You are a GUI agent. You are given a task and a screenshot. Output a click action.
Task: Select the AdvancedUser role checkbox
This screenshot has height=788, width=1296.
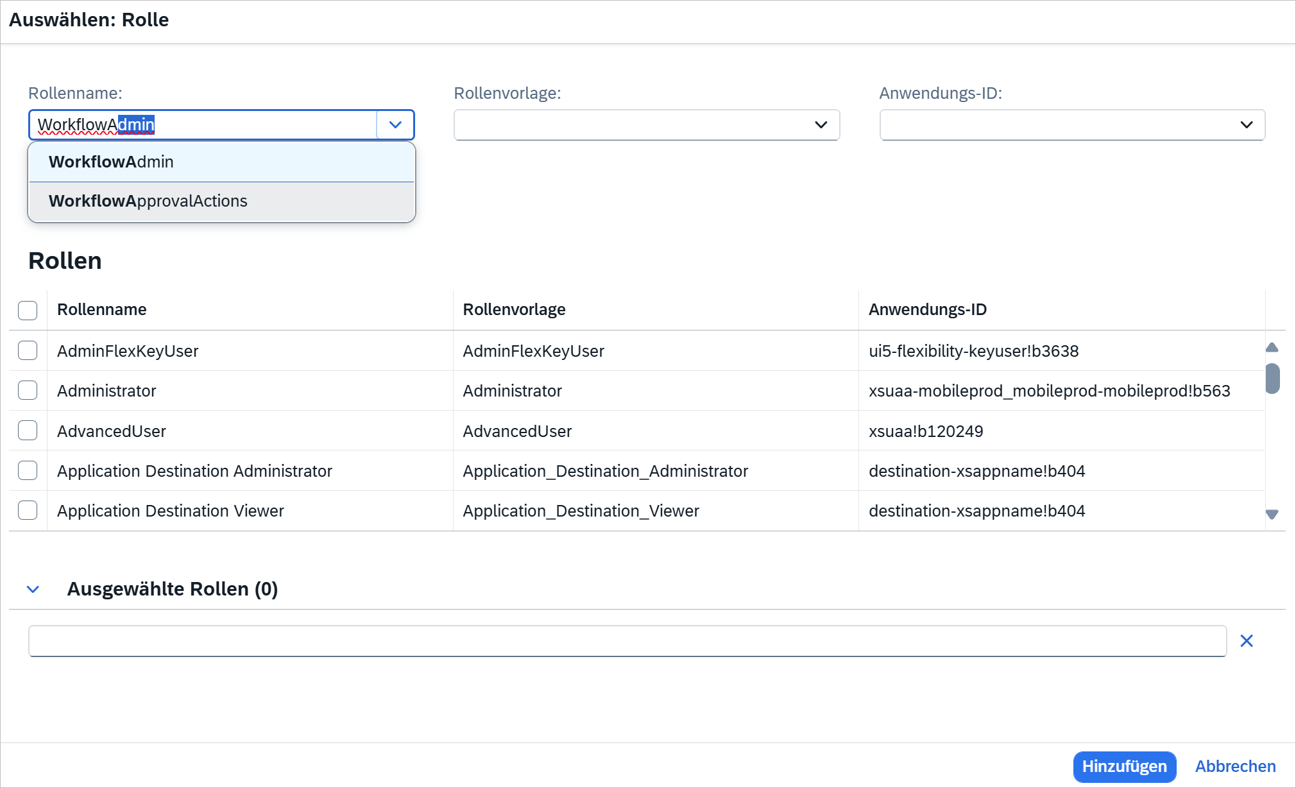(x=28, y=431)
